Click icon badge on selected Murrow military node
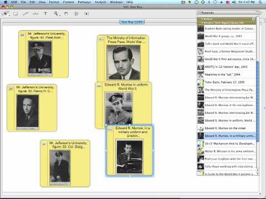Viewport: 266px width, 199px height. tap(110, 129)
